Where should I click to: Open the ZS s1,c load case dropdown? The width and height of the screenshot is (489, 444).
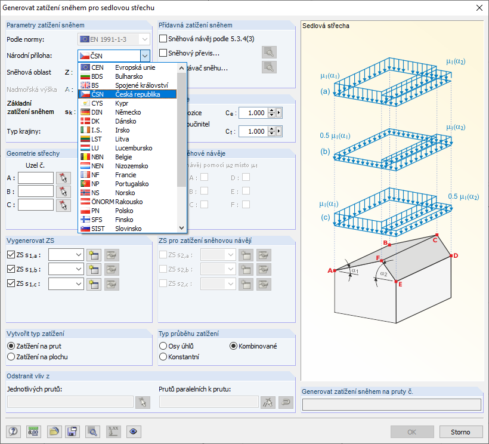(x=79, y=283)
